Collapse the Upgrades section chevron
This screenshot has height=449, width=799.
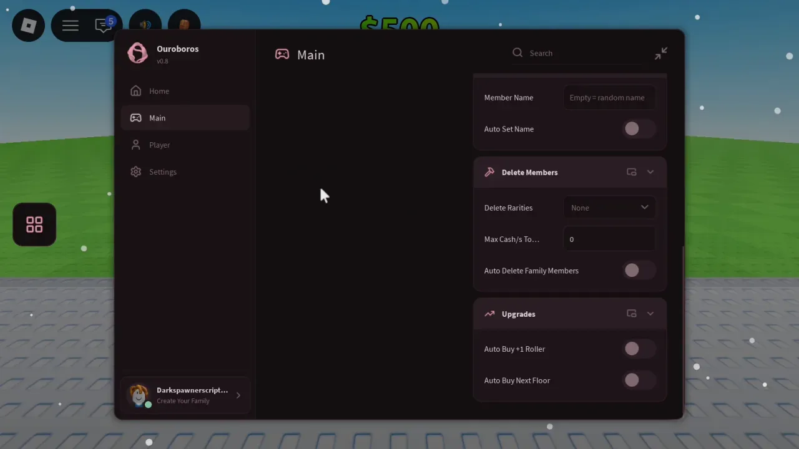point(650,314)
